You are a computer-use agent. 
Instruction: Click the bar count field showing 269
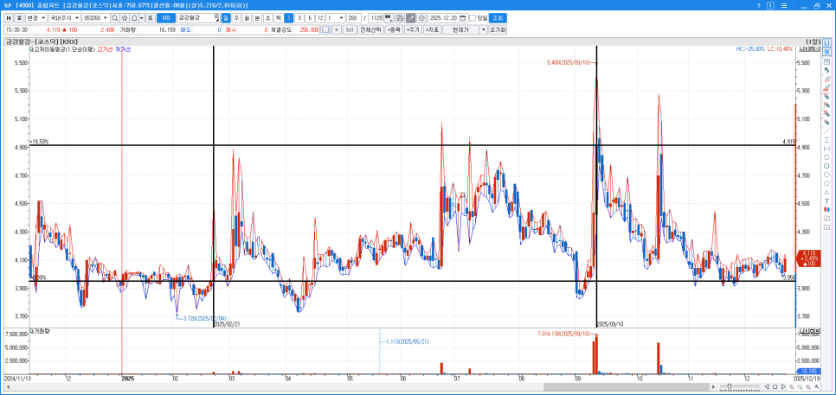click(x=354, y=17)
